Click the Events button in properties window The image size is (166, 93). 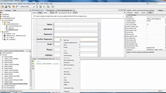tap(143, 13)
